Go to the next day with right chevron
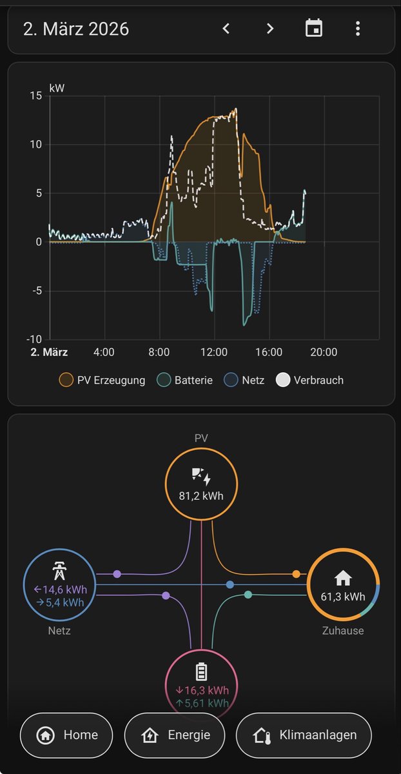Viewport: 401px width, 774px height. (270, 28)
